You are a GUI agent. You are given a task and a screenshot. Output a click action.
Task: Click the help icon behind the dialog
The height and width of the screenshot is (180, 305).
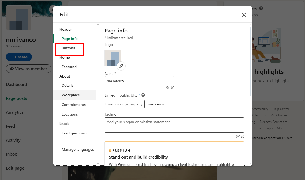coord(261,8)
